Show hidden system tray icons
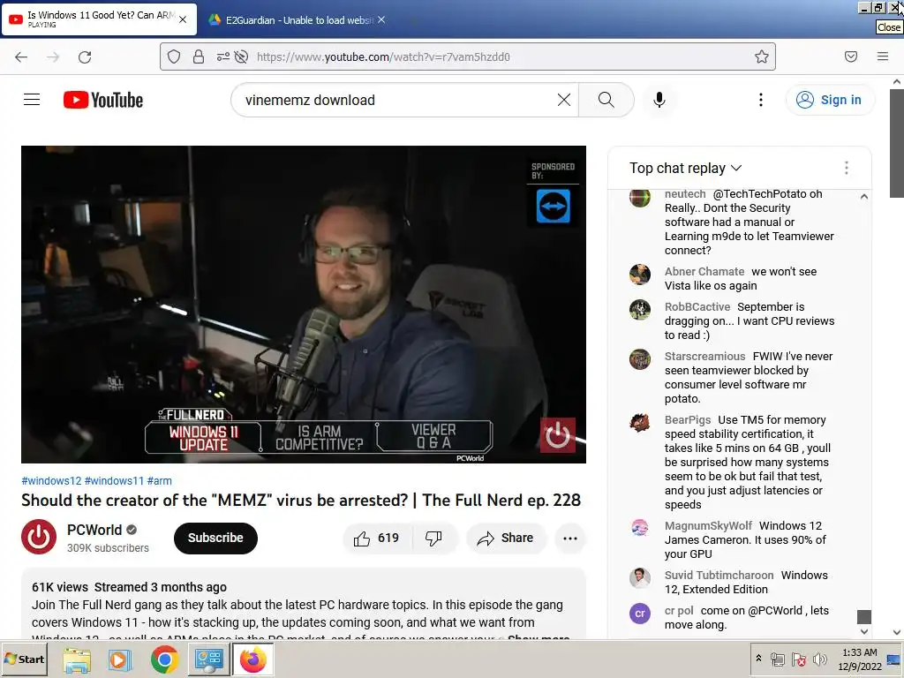This screenshot has width=904, height=678. point(758,659)
